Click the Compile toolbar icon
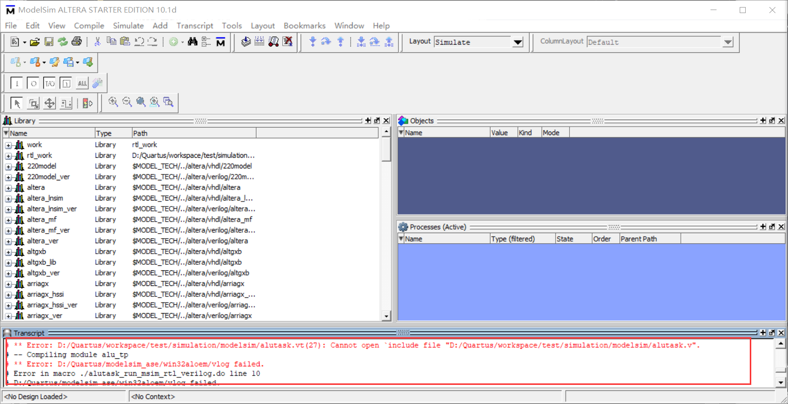788x404 pixels. point(246,42)
